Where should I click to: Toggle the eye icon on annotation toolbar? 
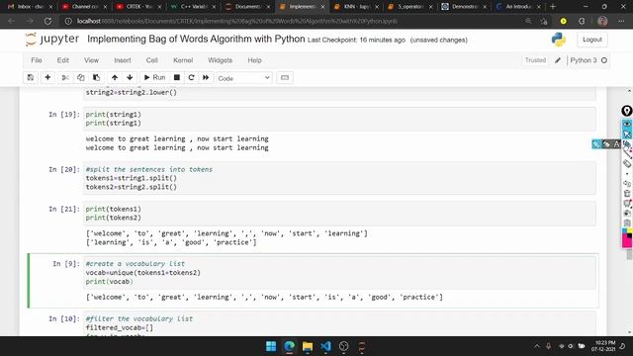pos(626,124)
